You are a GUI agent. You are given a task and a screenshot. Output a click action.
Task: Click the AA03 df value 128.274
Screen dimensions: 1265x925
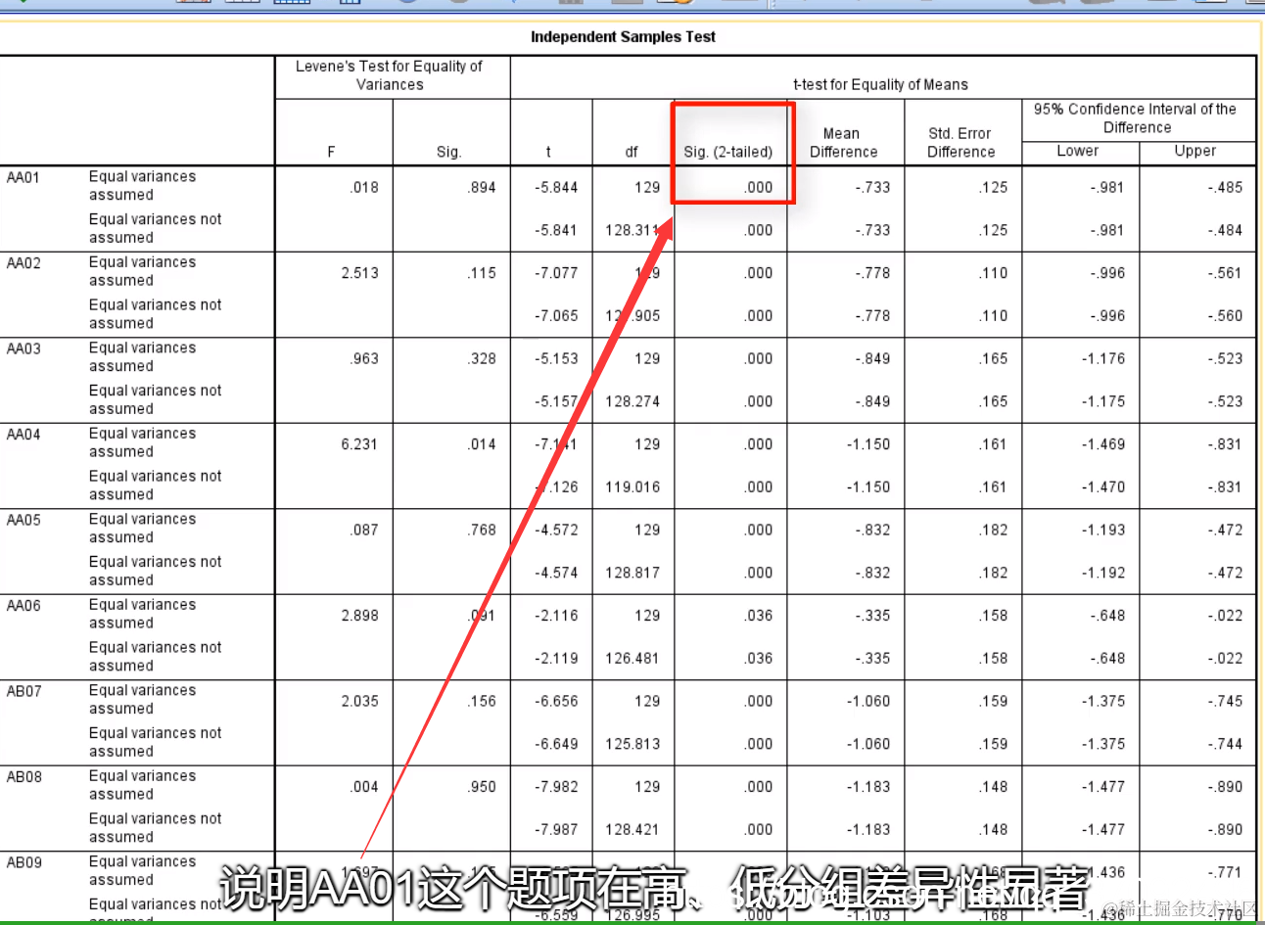coord(632,401)
